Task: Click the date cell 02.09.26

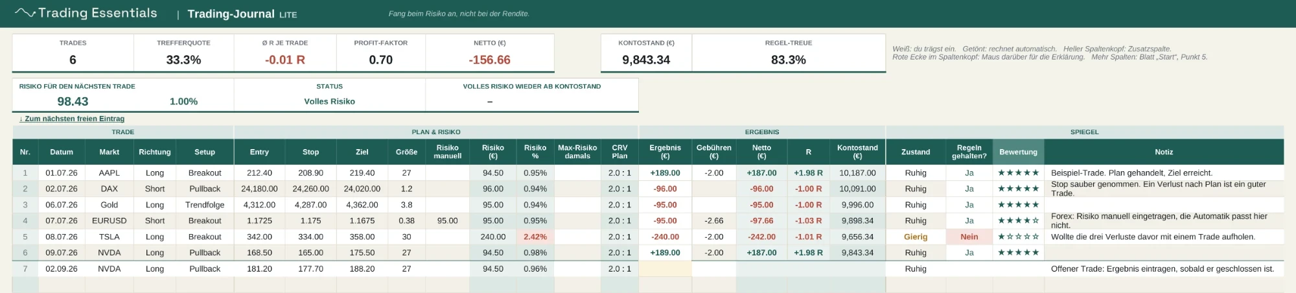Action: coord(62,268)
